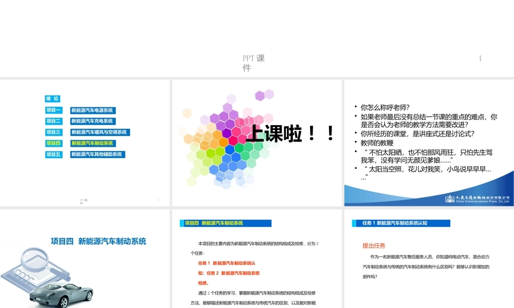Open the car-illustrated title slide '项目四 新能源汽车制动系统'
Screen dimensions: 514x308
[85, 259]
